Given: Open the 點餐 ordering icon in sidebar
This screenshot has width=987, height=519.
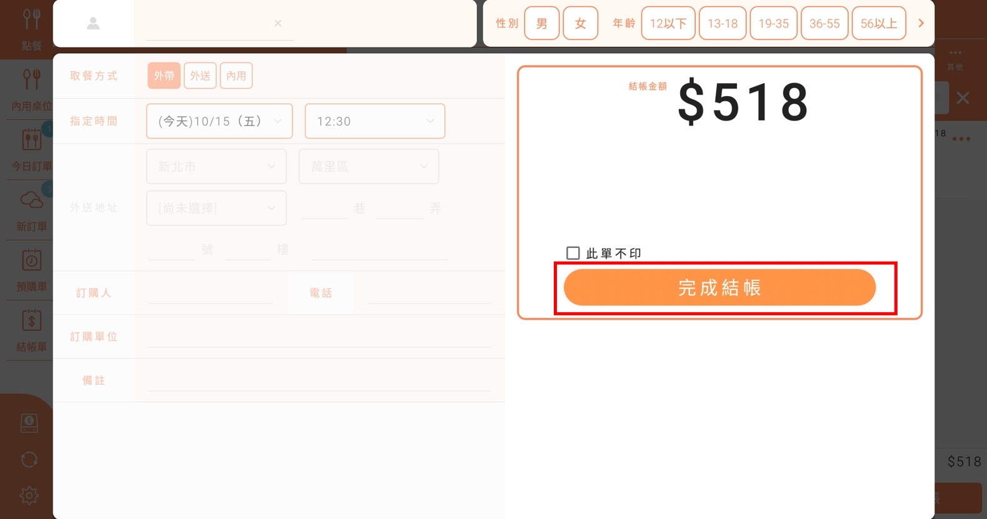Looking at the screenshot, I should [x=31, y=21].
